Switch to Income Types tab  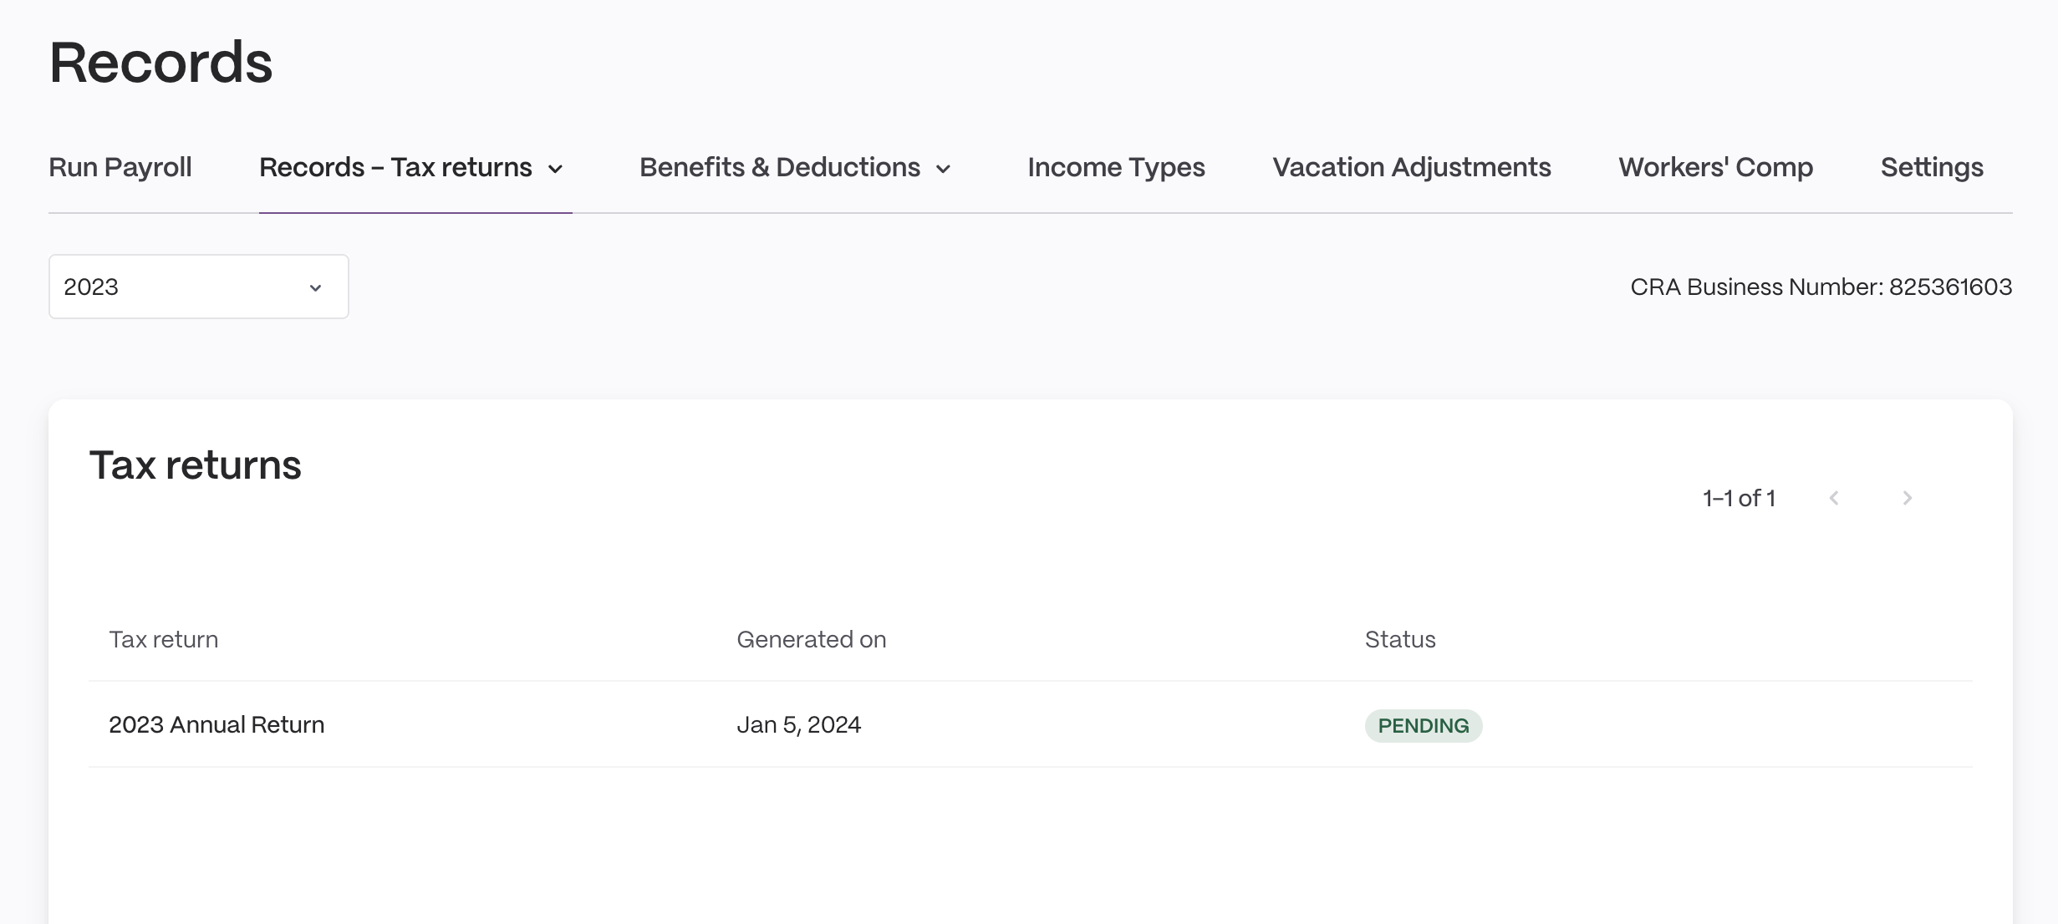[x=1116, y=167]
